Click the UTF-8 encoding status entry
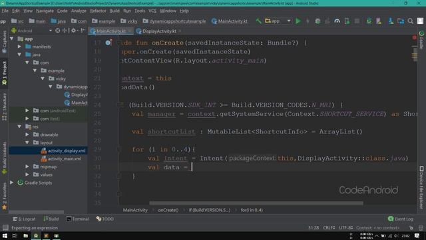Viewport: 426px width, 240px height. tap(346, 228)
